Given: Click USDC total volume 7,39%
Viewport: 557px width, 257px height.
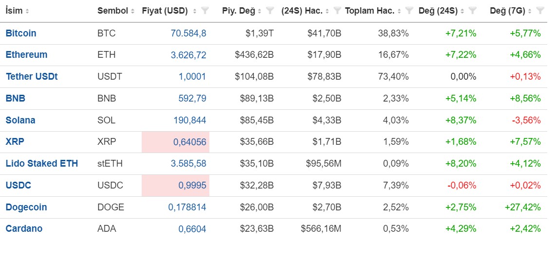Looking at the screenshot, I should click(x=396, y=186).
